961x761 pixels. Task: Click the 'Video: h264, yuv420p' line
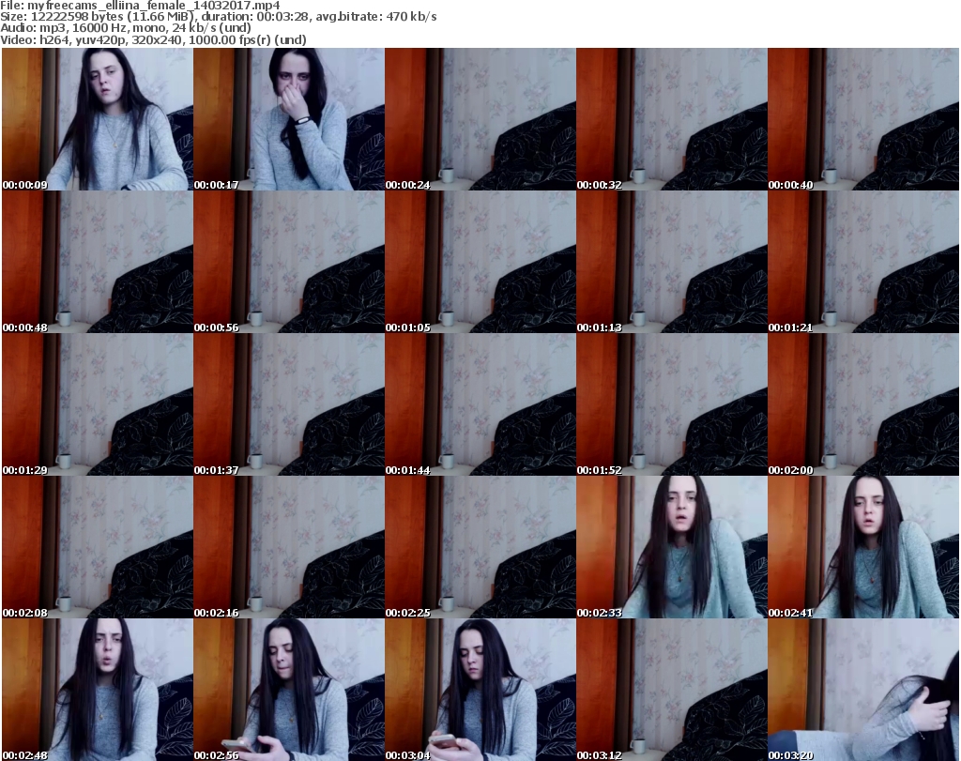pyautogui.click(x=153, y=39)
